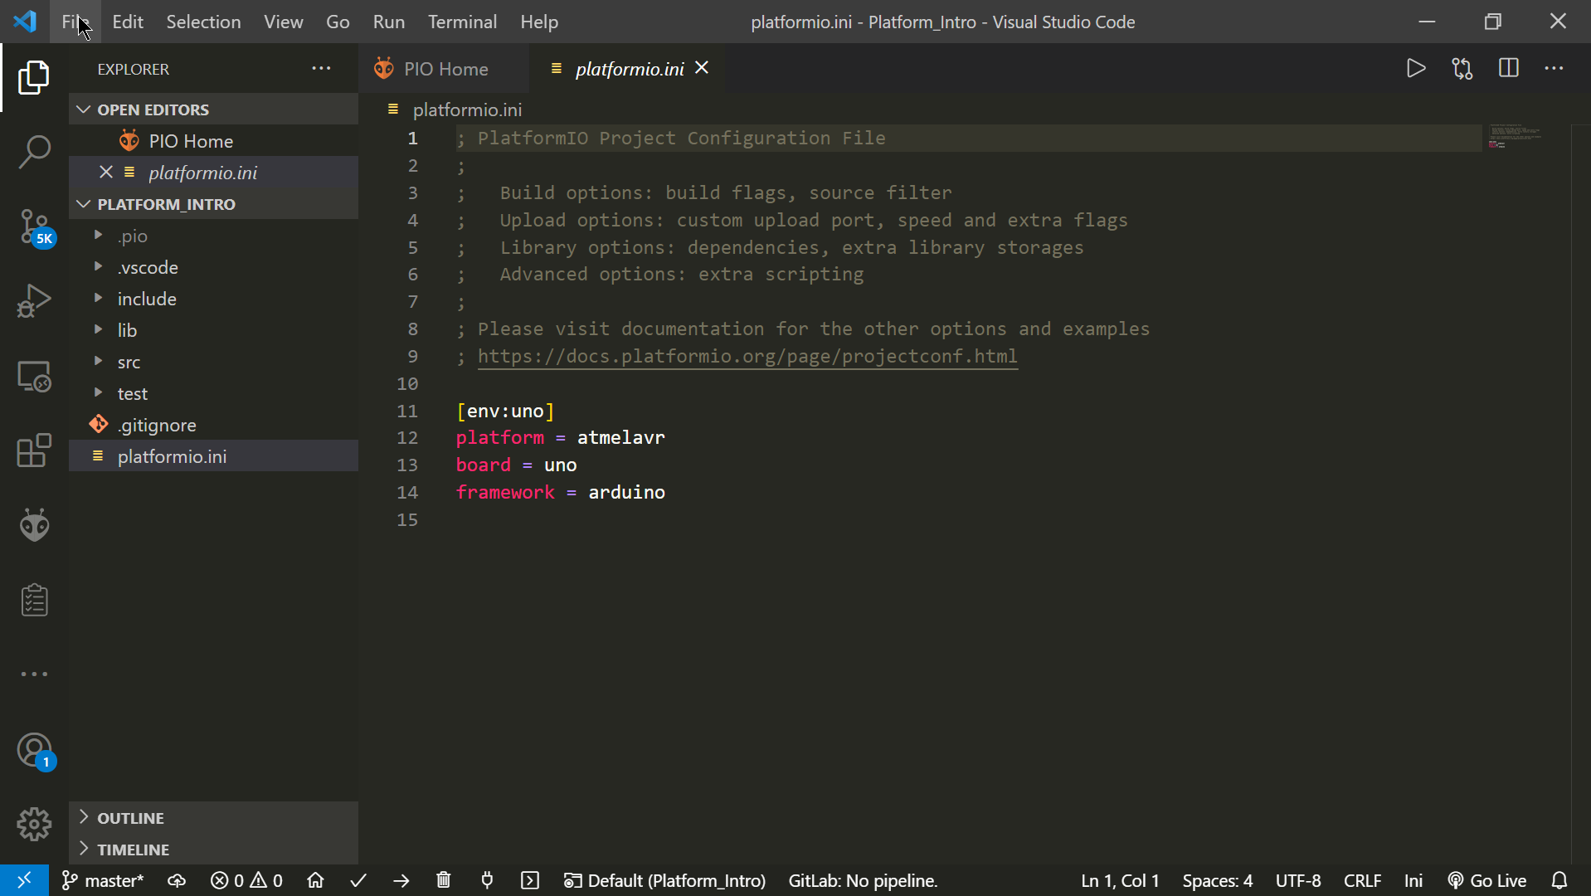Open the Edit menu

[128, 22]
